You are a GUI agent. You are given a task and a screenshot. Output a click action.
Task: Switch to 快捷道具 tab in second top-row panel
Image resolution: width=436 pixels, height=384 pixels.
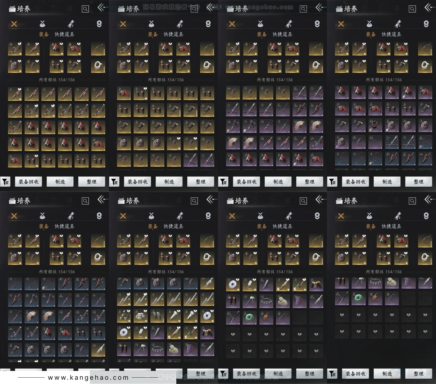[x=173, y=34]
